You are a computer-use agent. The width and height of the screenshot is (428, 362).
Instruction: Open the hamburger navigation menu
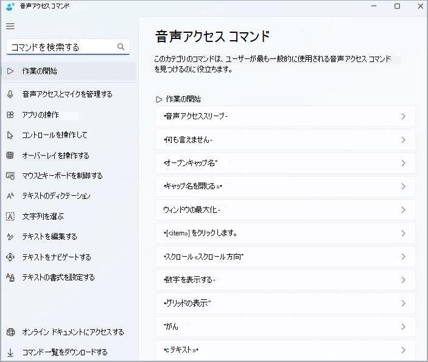tap(10, 26)
